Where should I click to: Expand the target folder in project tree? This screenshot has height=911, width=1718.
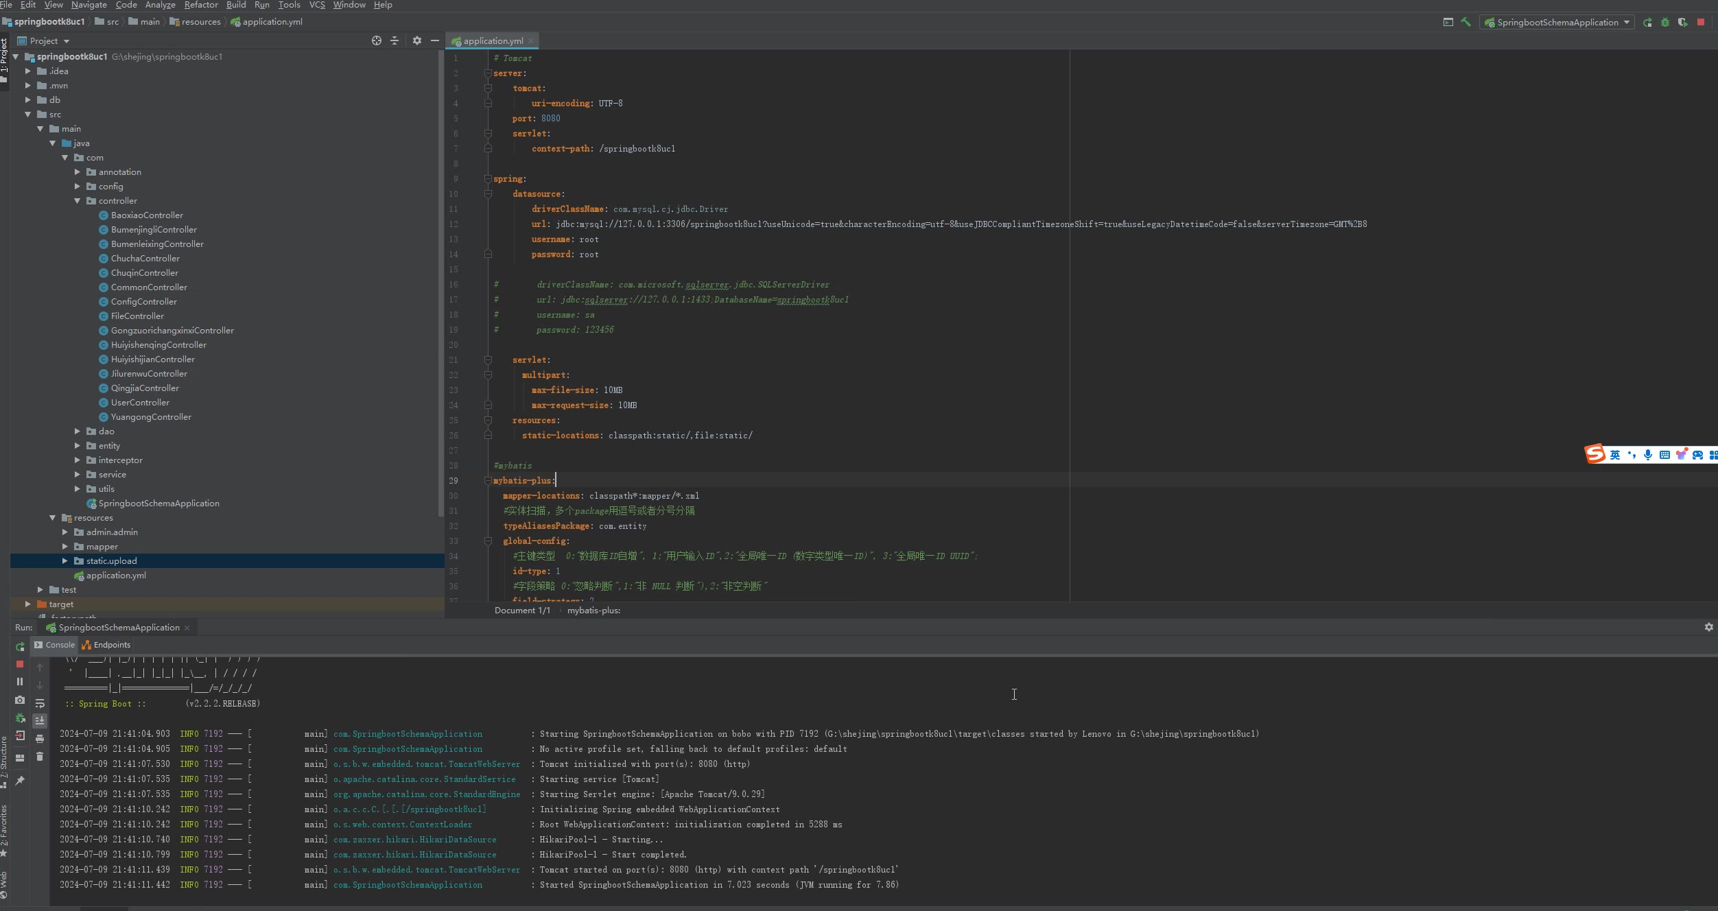[28, 604]
